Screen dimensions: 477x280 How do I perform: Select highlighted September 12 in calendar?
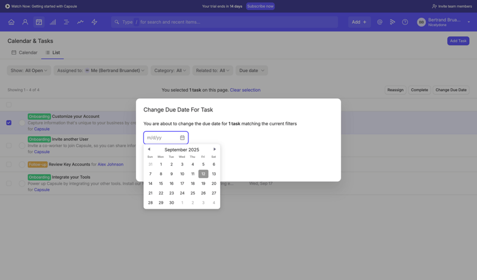(x=203, y=174)
